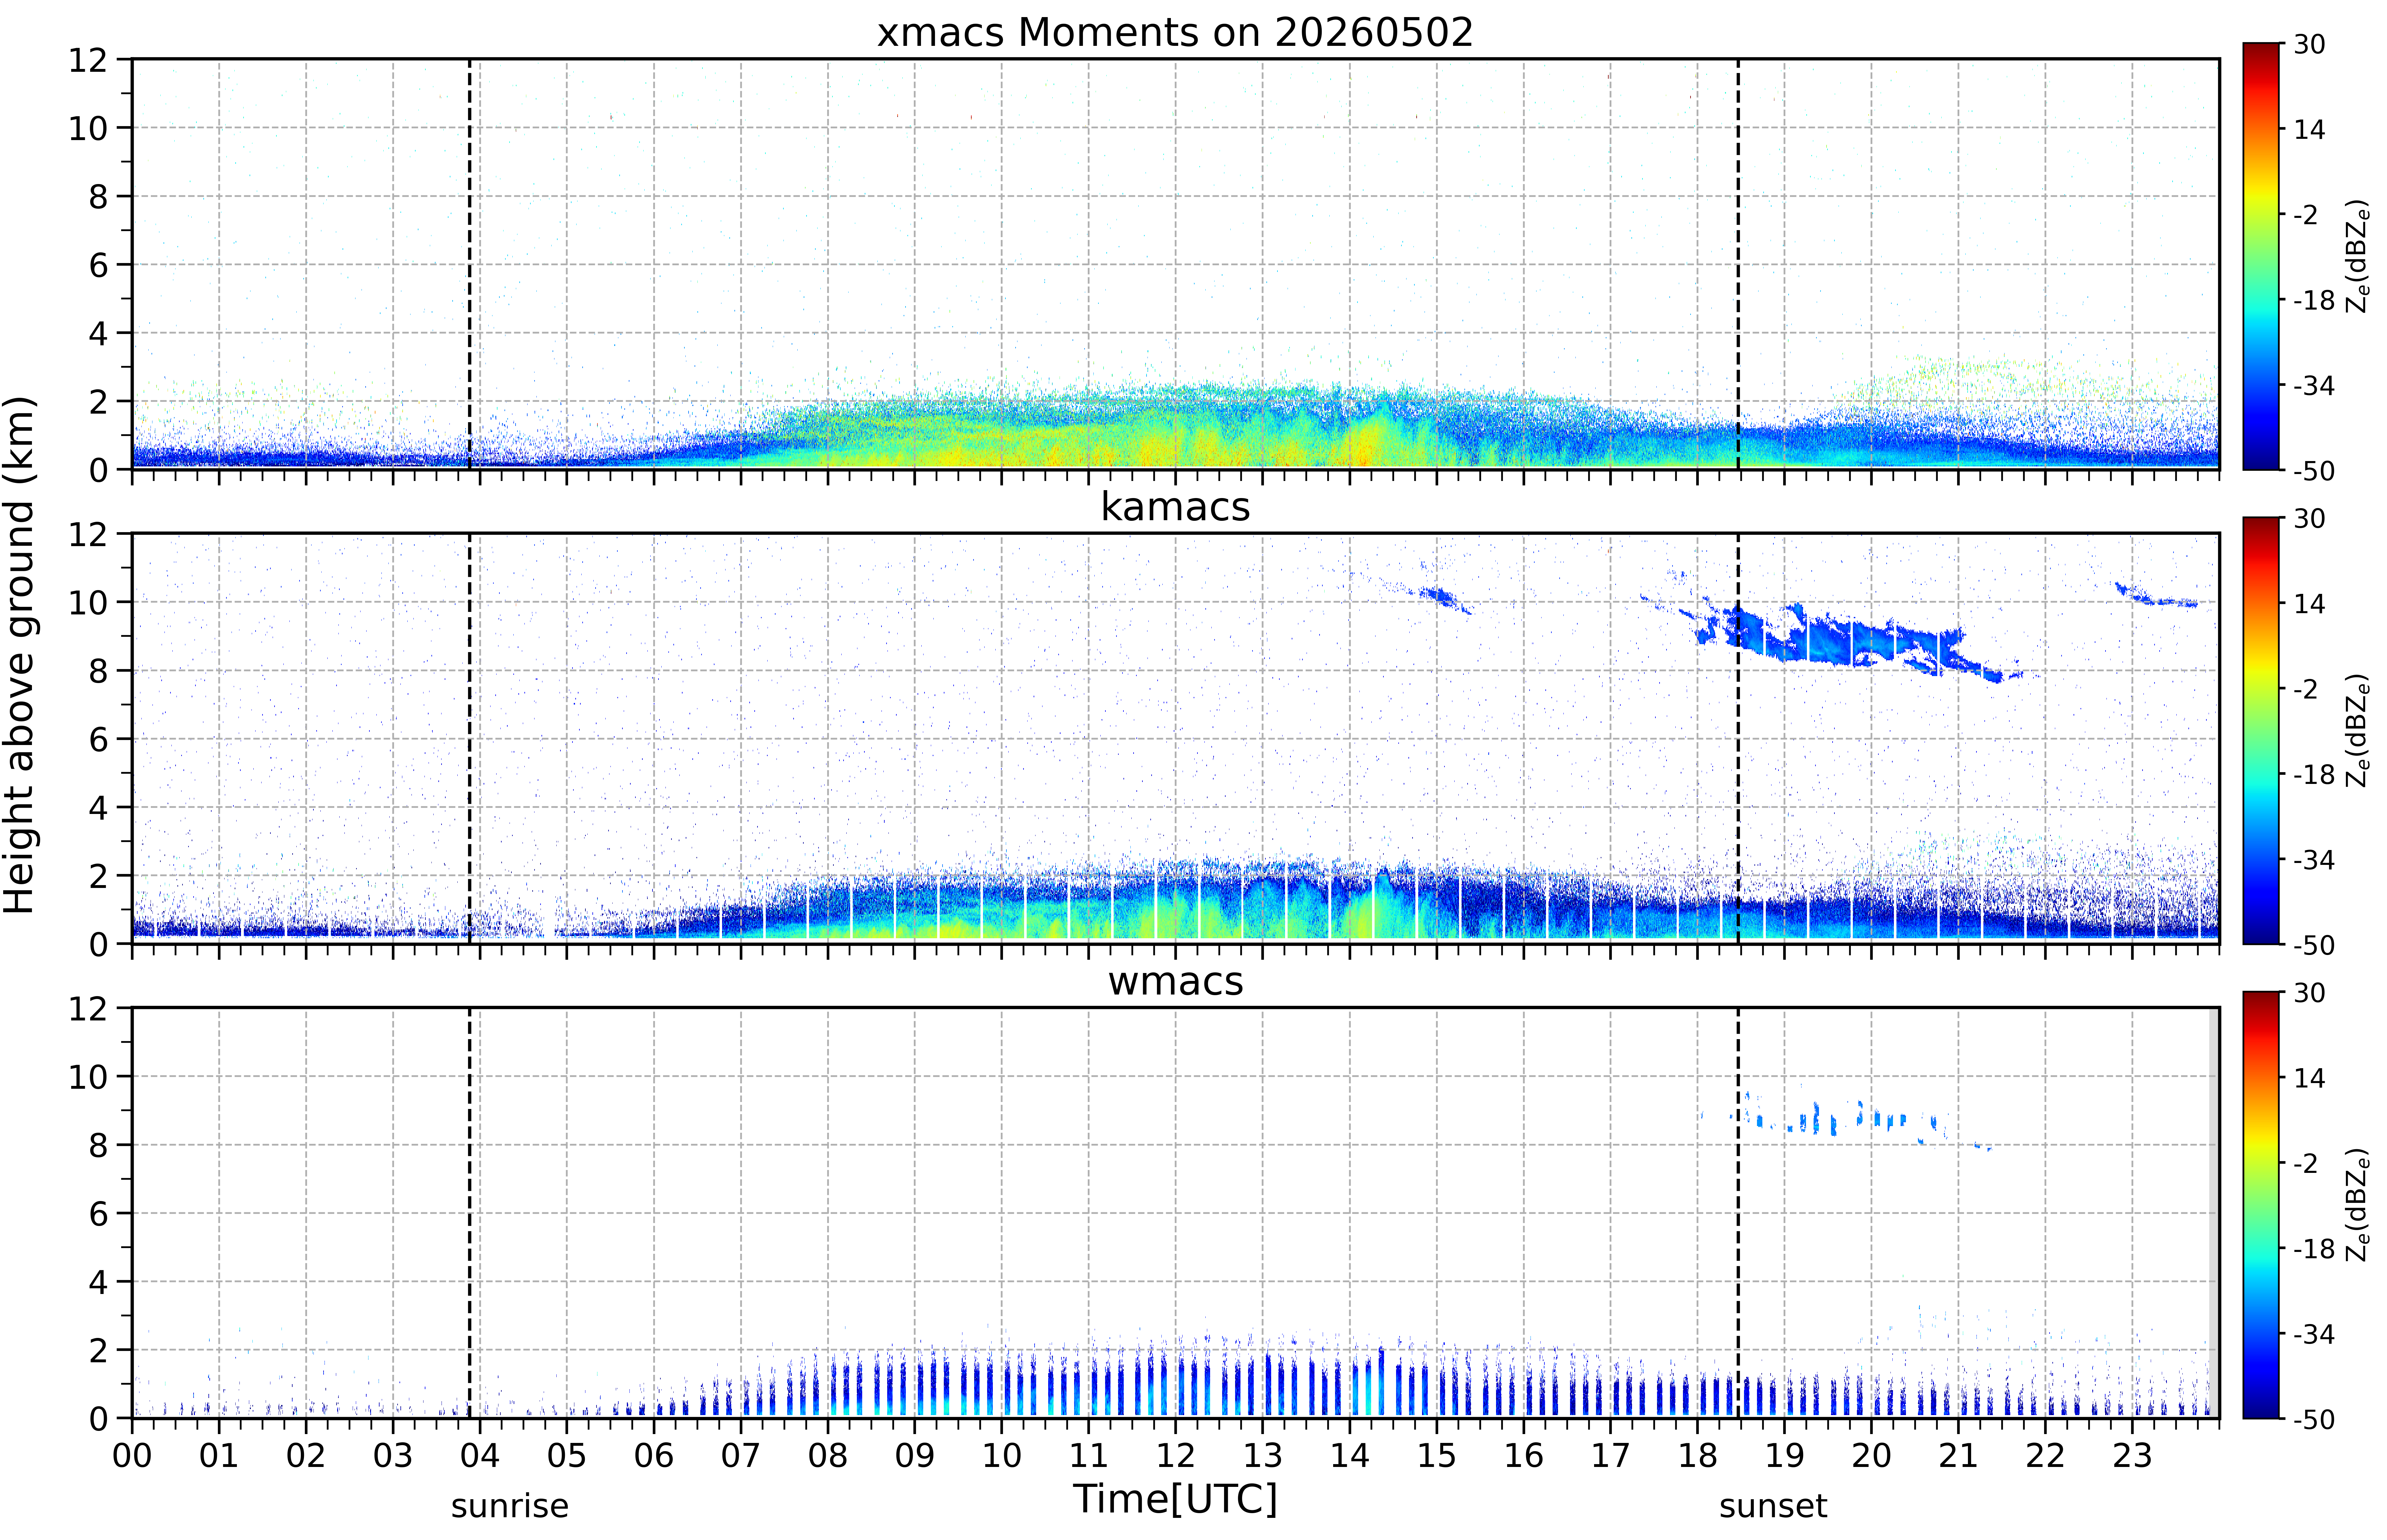2387x1540 pixels.
Task: Click the "Time[UTC]" axis label
Action: tap(1175, 1499)
